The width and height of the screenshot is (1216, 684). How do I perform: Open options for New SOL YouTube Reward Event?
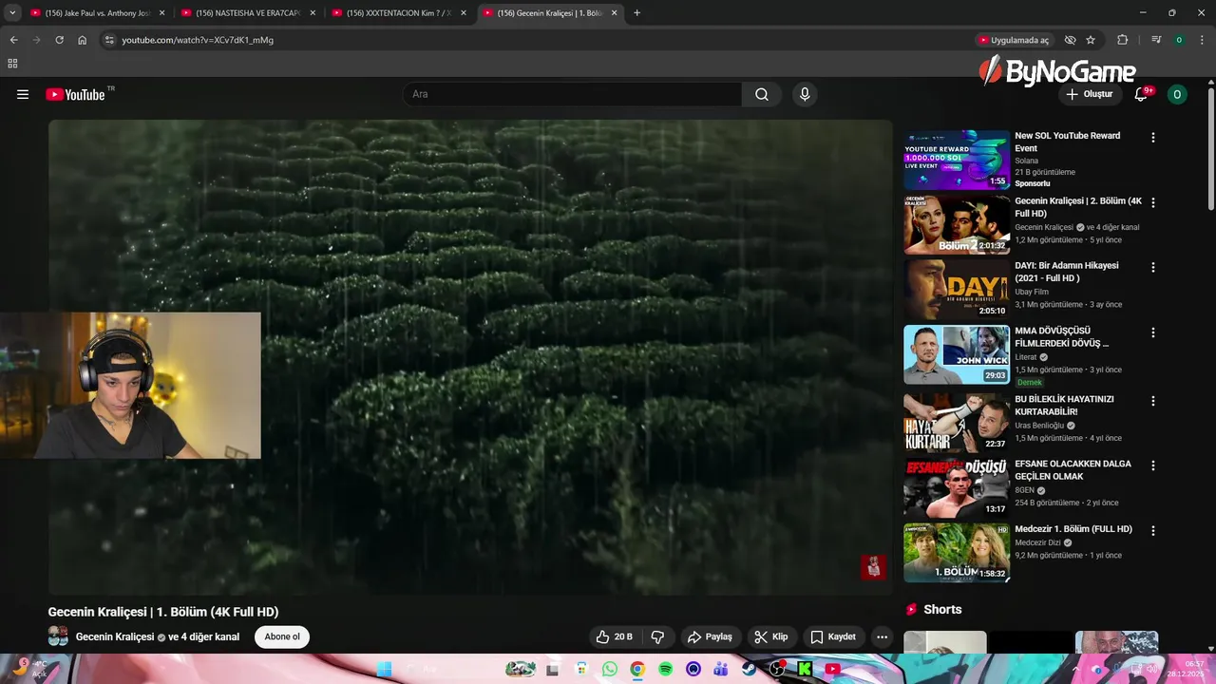[1153, 138]
